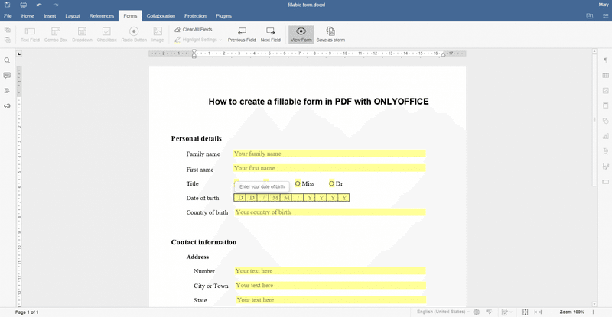Open the Zoom 100% level indicator

(571, 312)
